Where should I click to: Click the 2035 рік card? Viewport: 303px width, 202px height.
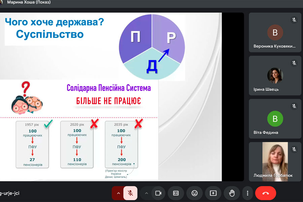(121, 144)
